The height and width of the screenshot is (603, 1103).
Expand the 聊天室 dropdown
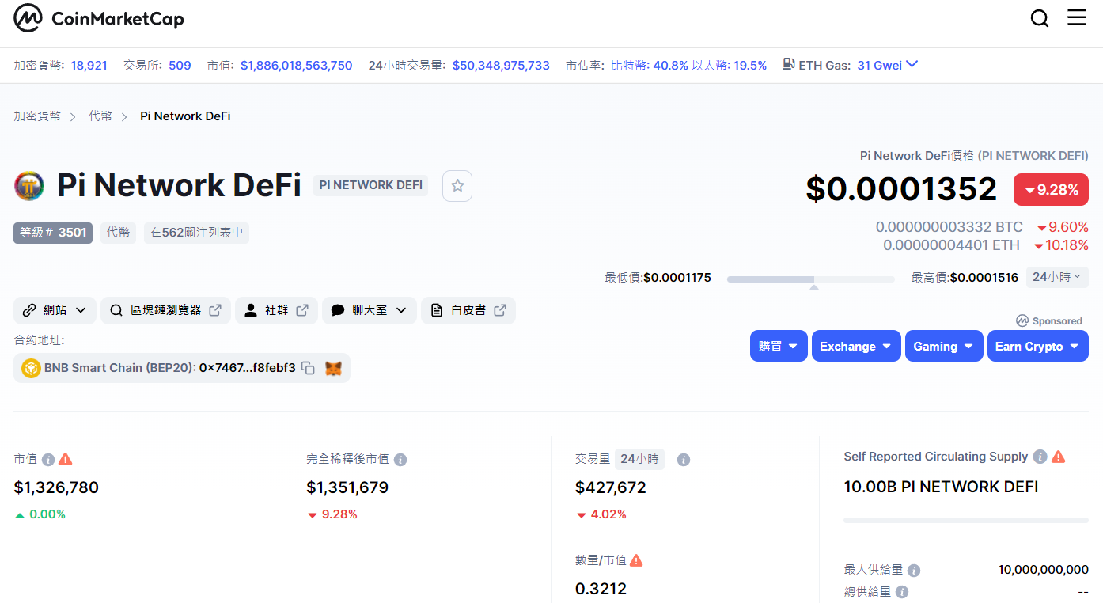(x=370, y=310)
